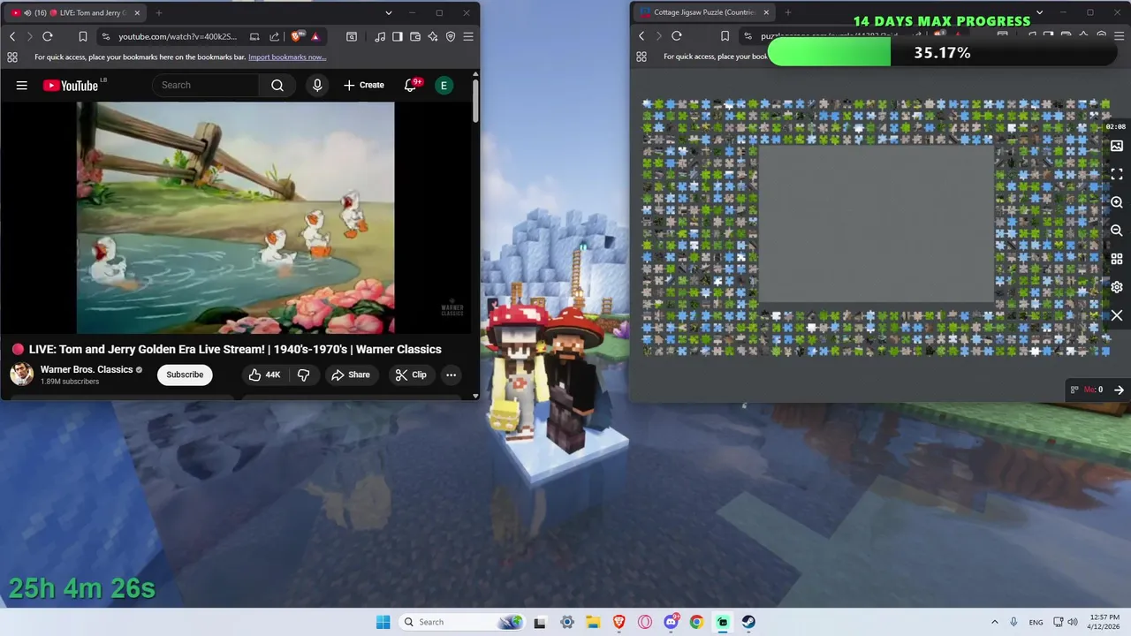
Task: Reload the YouTube page
Action: pos(48,36)
